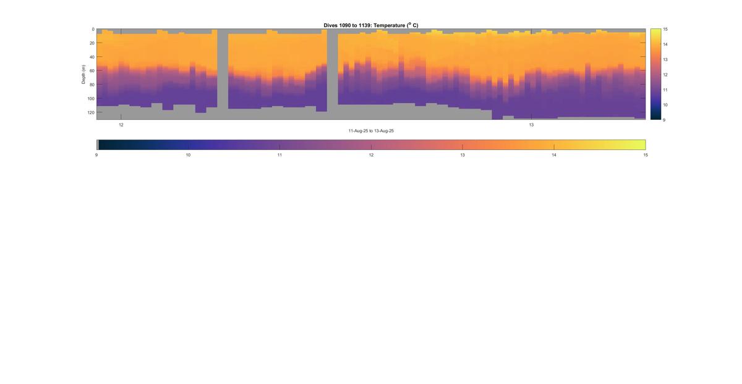Click the date tick "12" under the heatmap
Viewport: 742px width, 384px height.
(121, 125)
